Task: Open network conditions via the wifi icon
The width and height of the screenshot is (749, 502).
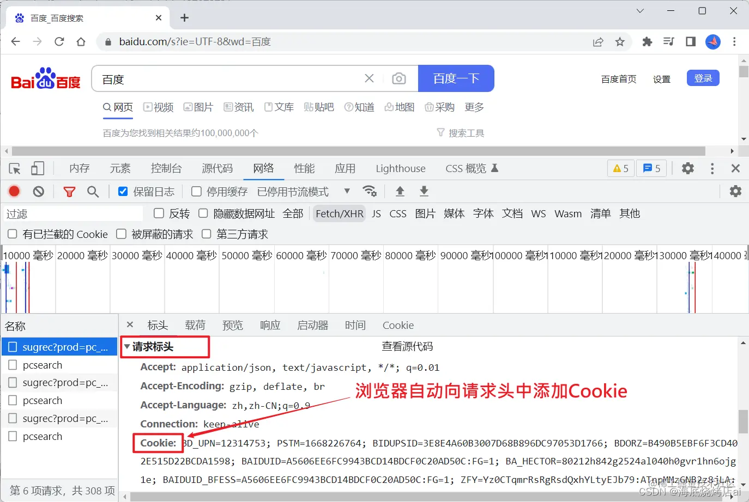Action: (370, 191)
